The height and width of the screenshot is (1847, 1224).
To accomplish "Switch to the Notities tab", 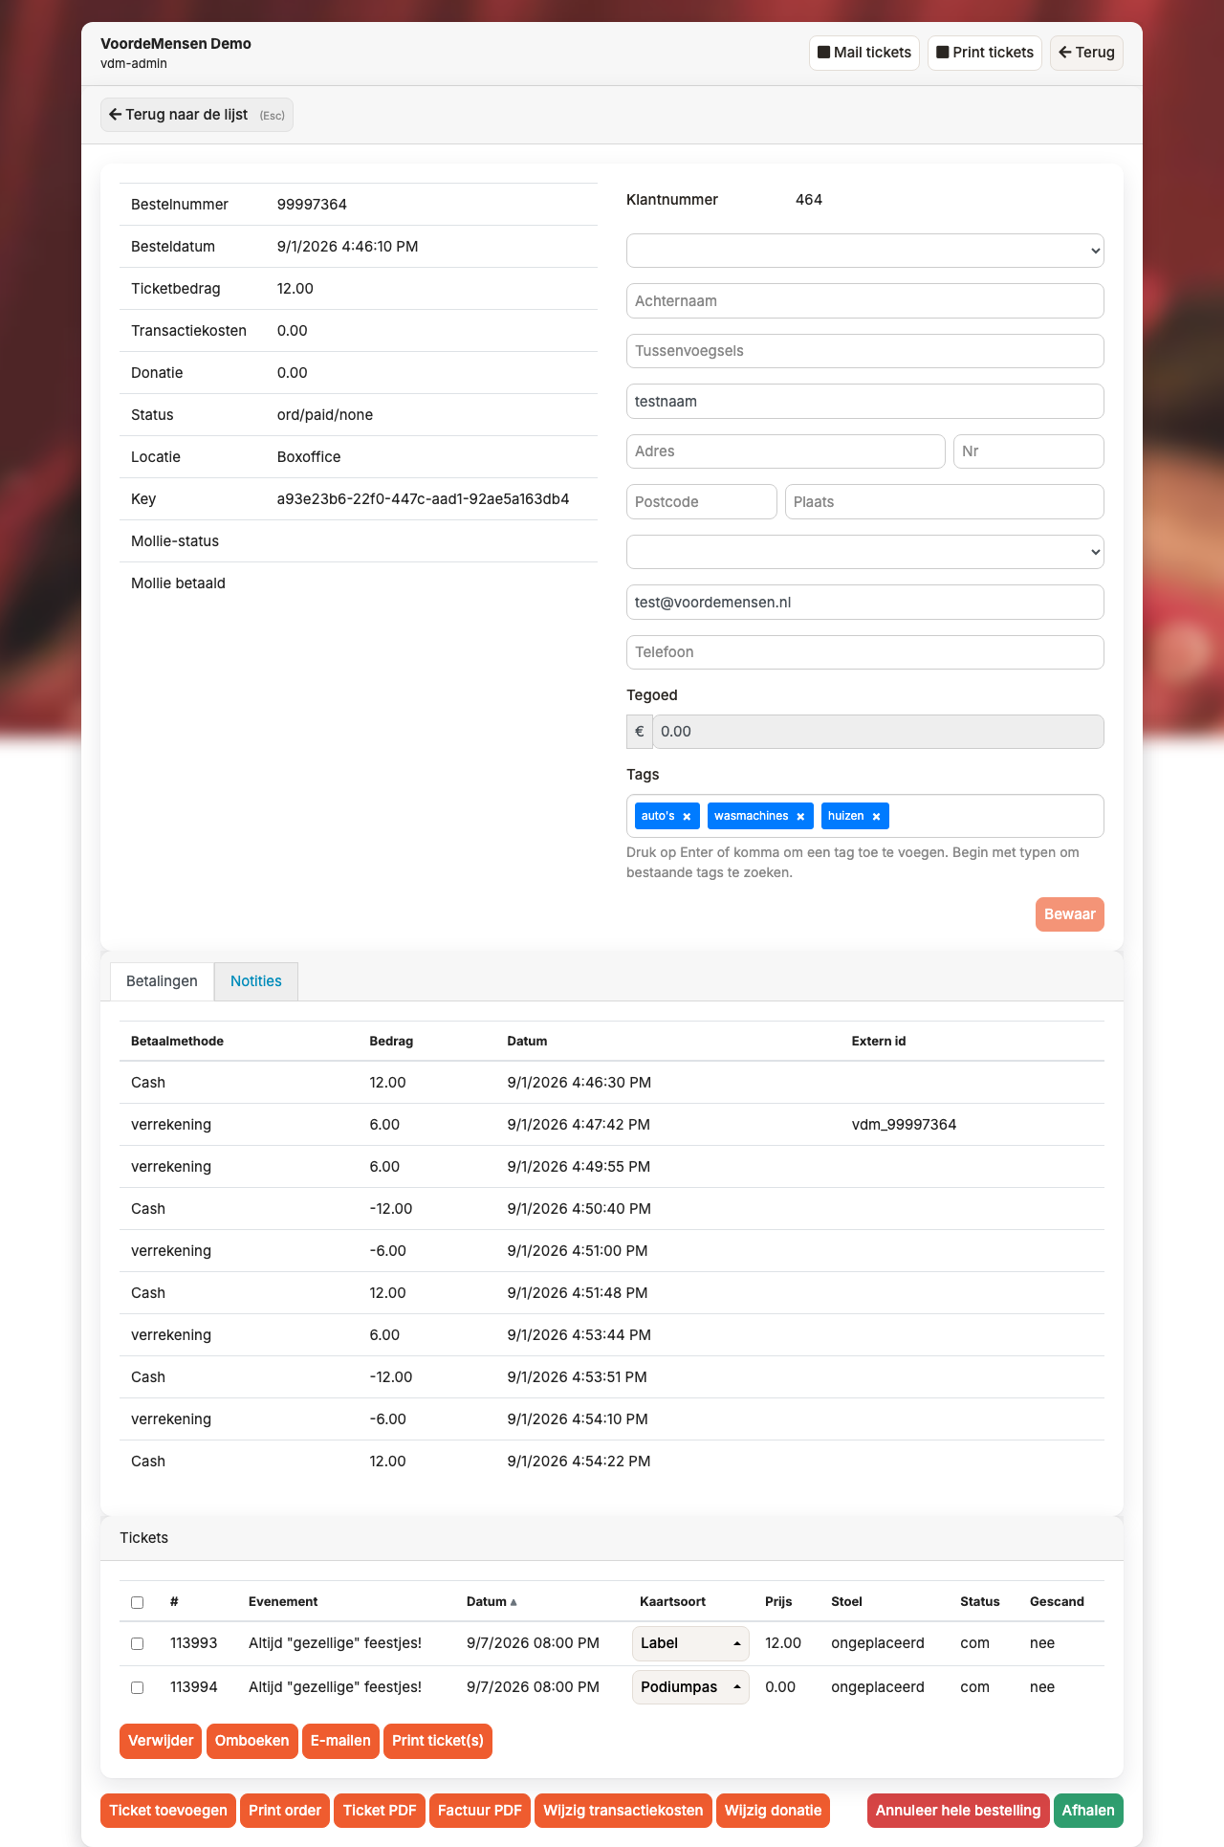I will coord(256,981).
